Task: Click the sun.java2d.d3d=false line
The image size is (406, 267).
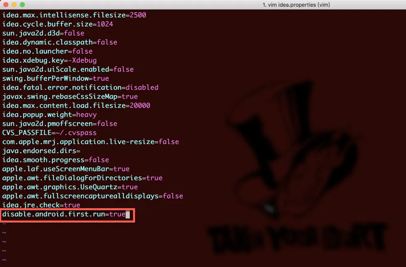Action: [43, 33]
